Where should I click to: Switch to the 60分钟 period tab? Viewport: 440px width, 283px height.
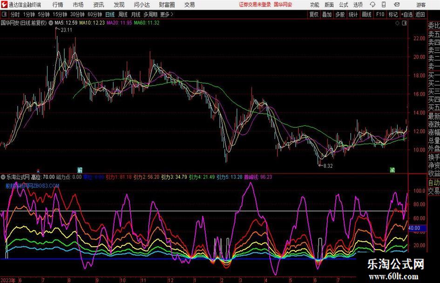click(95, 14)
